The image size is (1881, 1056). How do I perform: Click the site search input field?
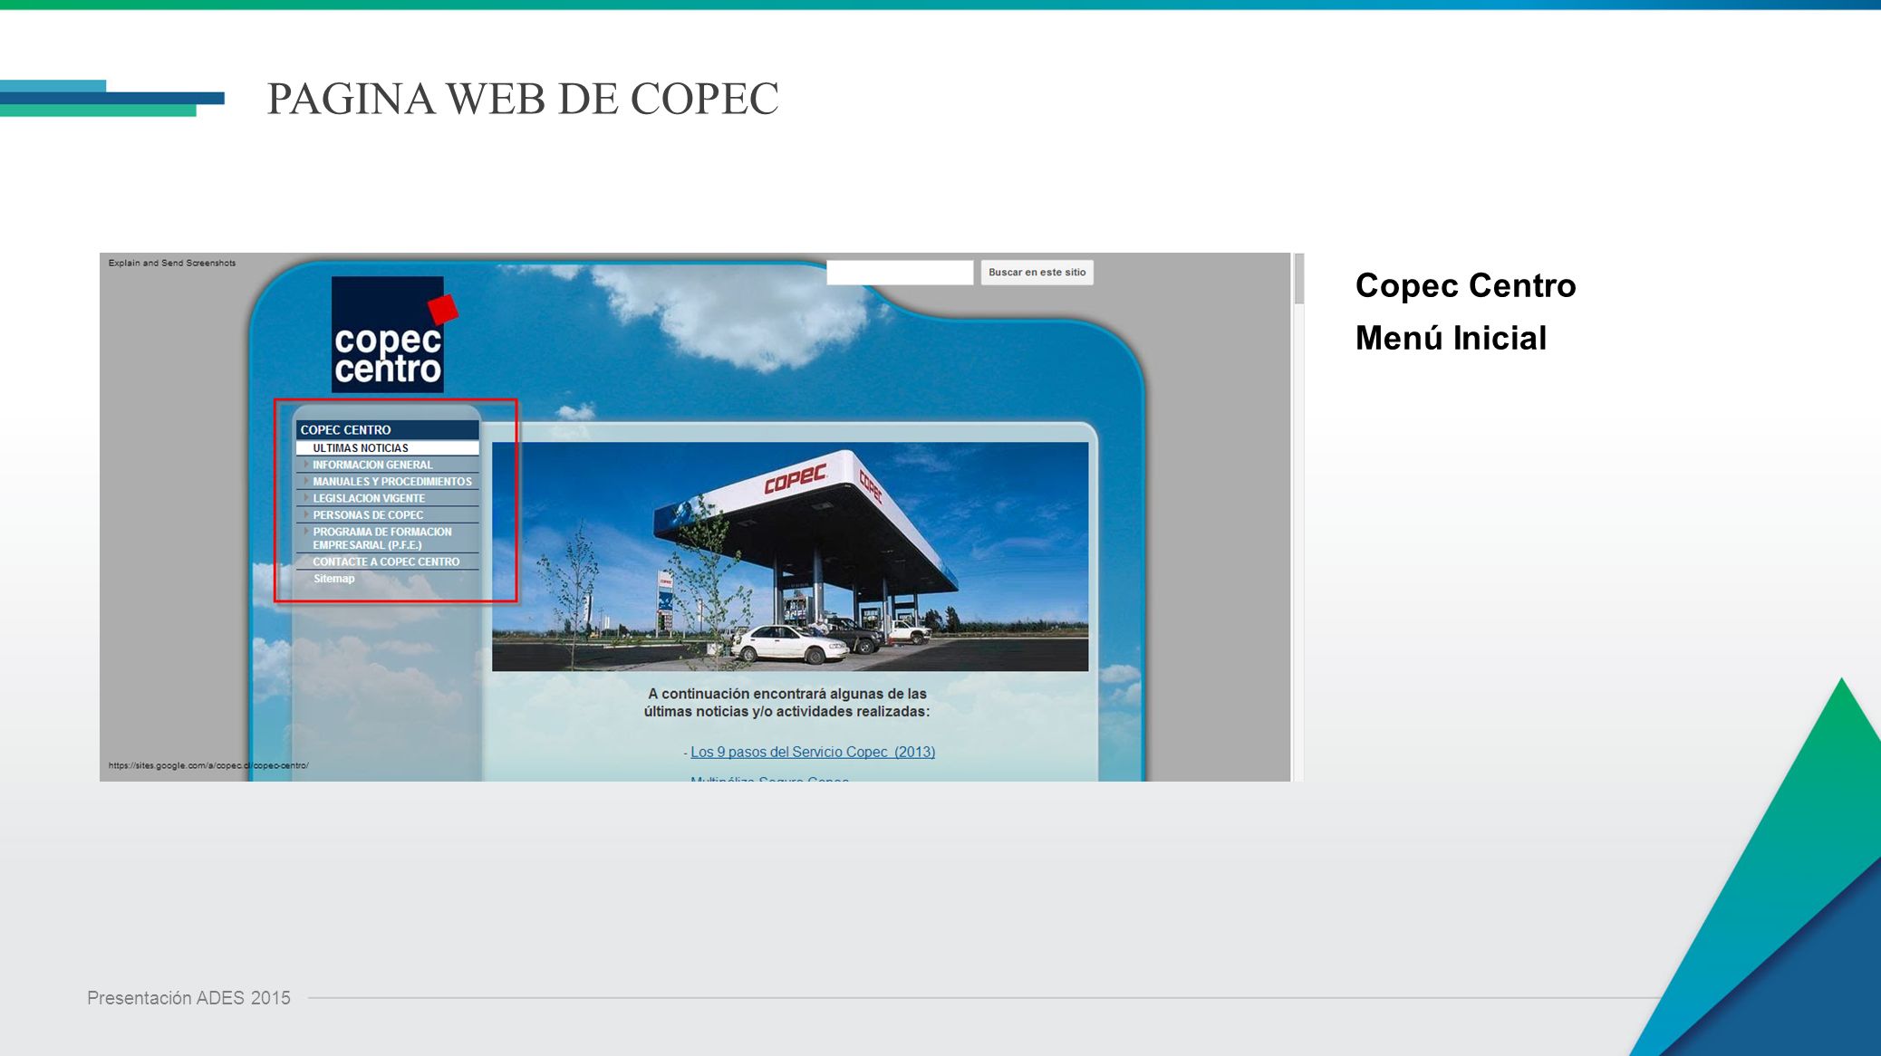pos(900,273)
